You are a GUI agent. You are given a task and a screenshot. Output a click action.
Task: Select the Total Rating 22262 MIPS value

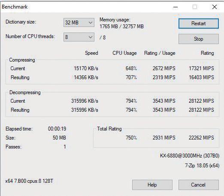click(201, 138)
